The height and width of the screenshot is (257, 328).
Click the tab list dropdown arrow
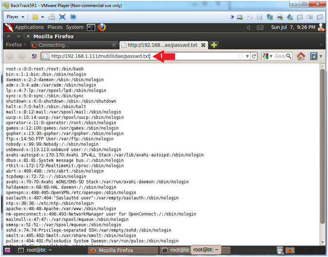pos(321,45)
